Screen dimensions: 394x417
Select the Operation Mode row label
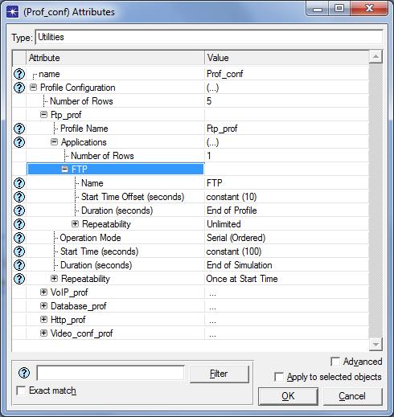coord(90,238)
